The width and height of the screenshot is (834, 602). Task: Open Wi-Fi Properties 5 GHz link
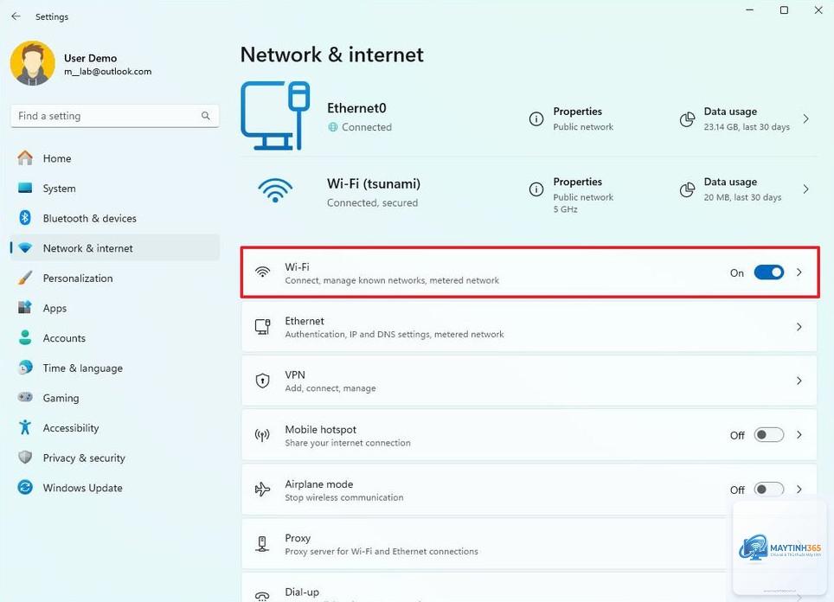(x=571, y=195)
